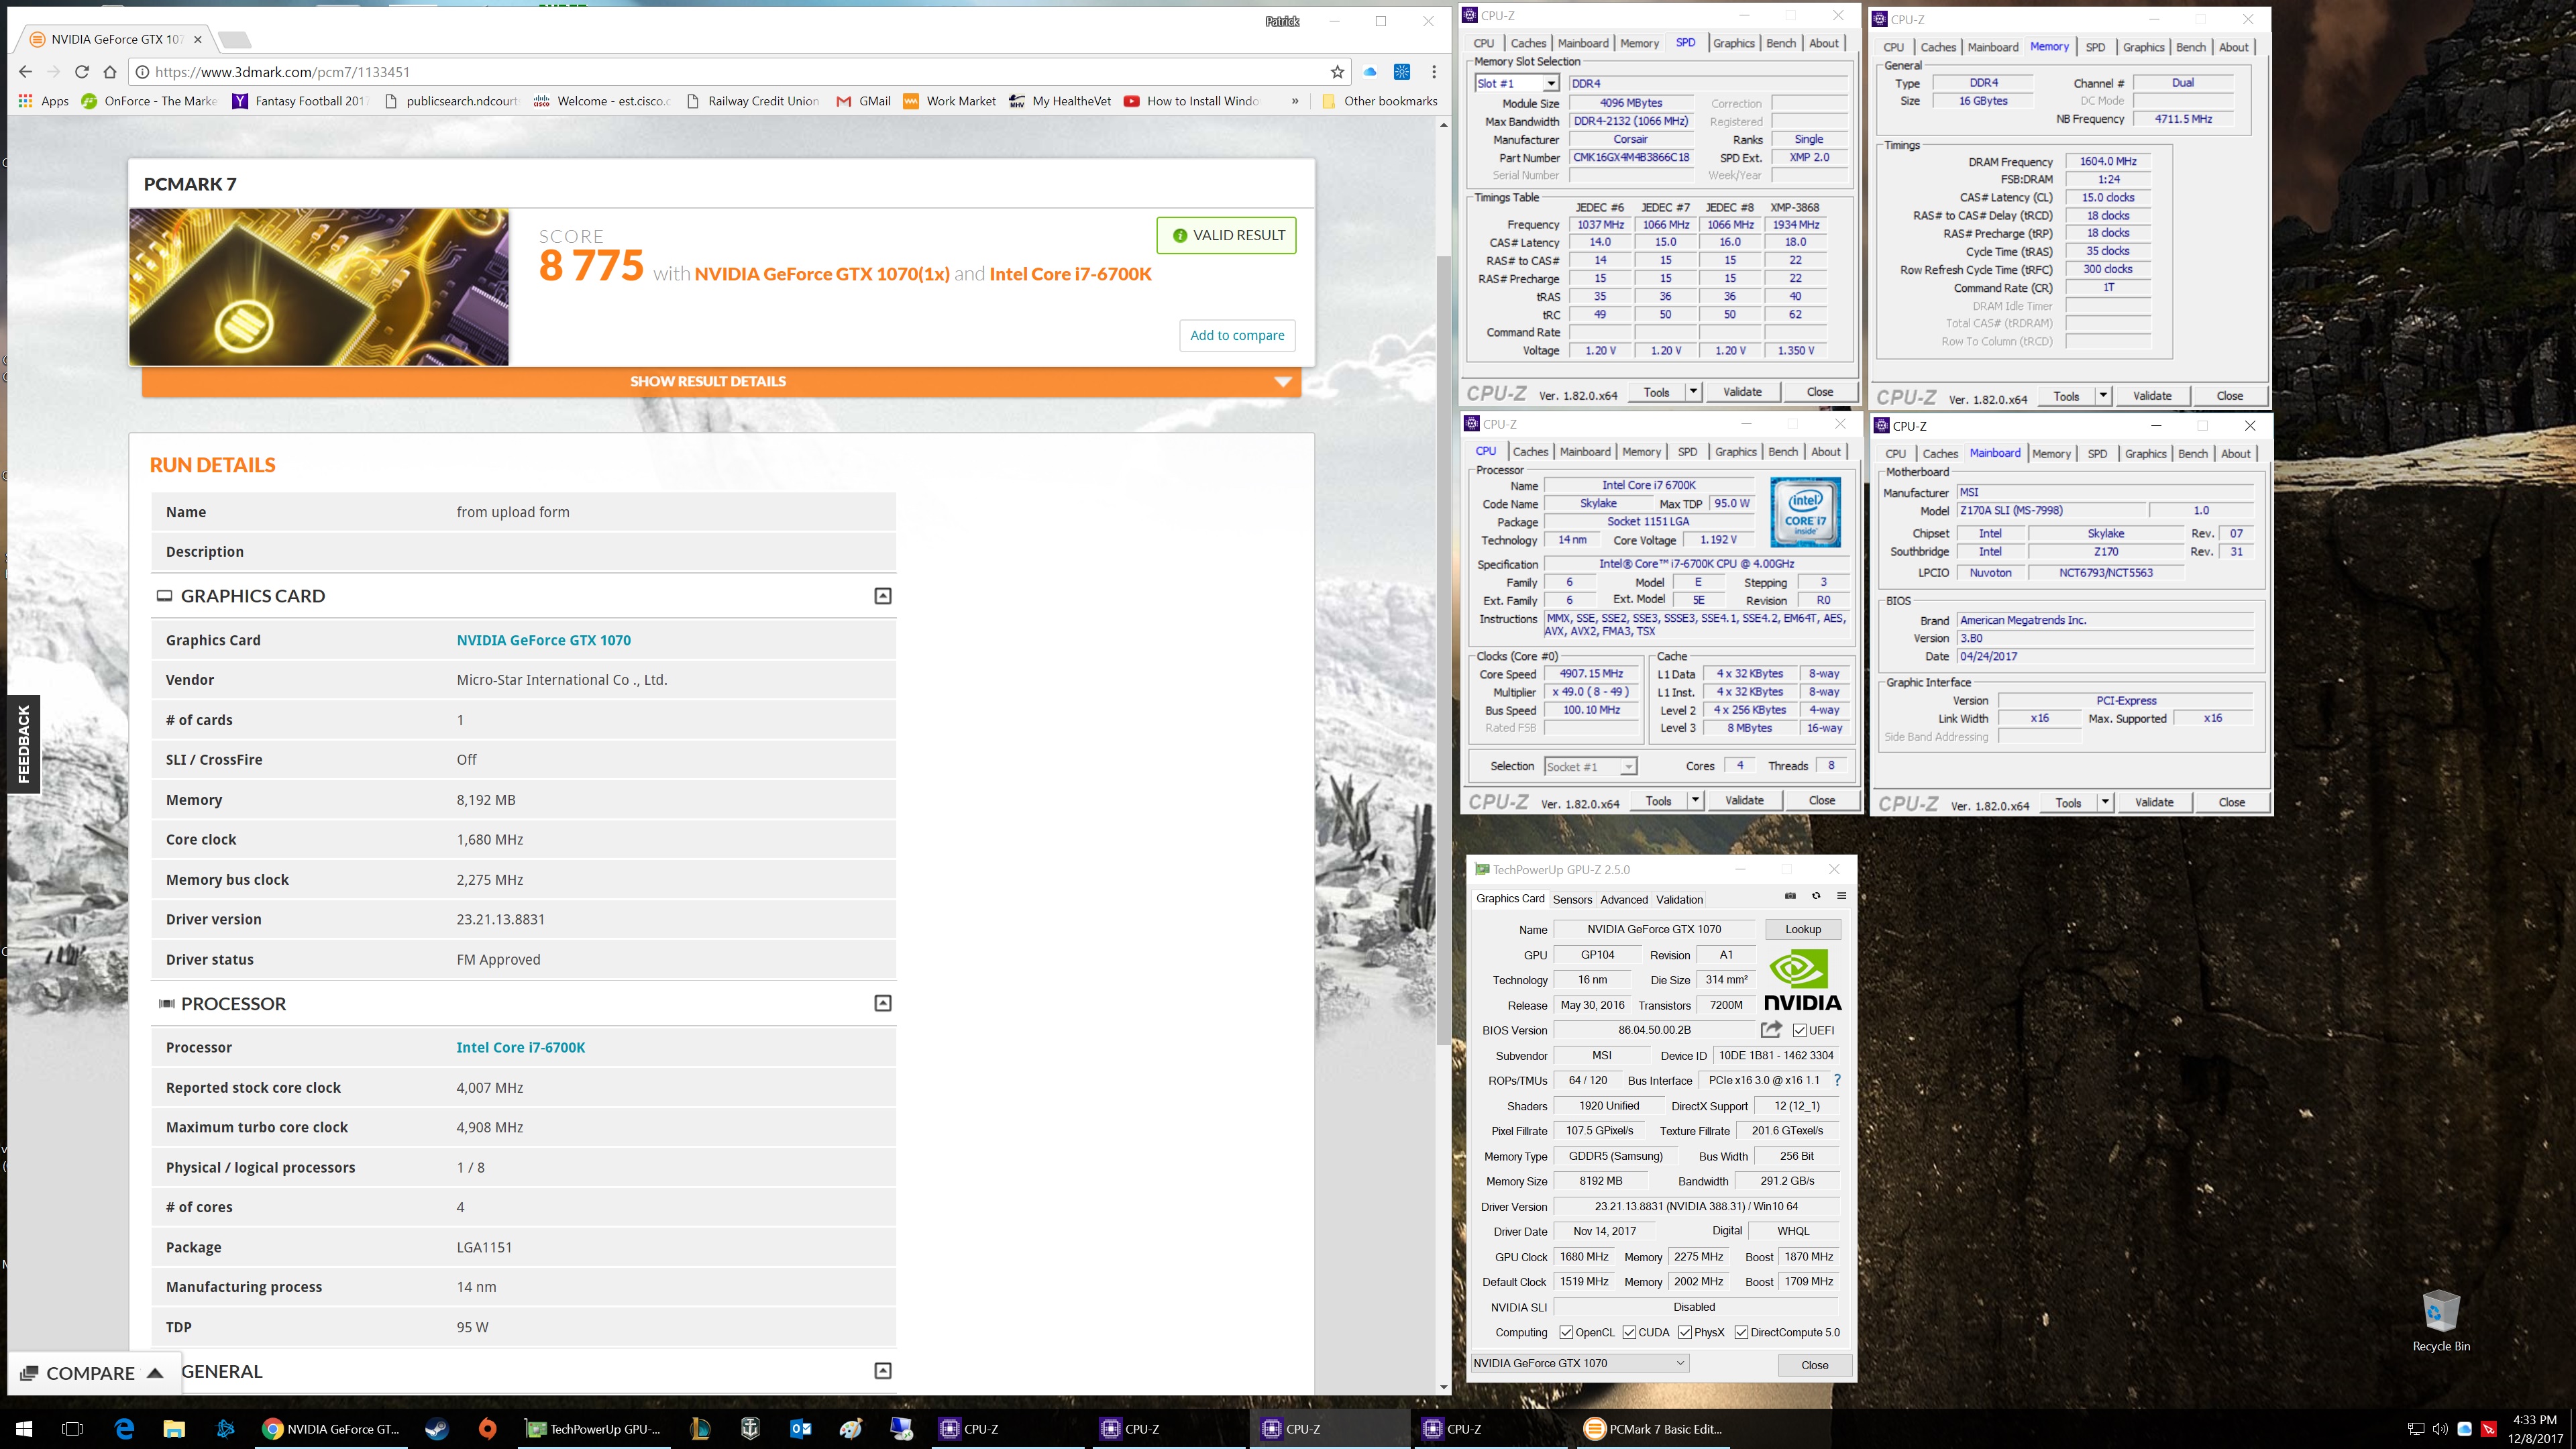
Task: Open the Other bookmarks folder
Action: pyautogui.click(x=1380, y=101)
